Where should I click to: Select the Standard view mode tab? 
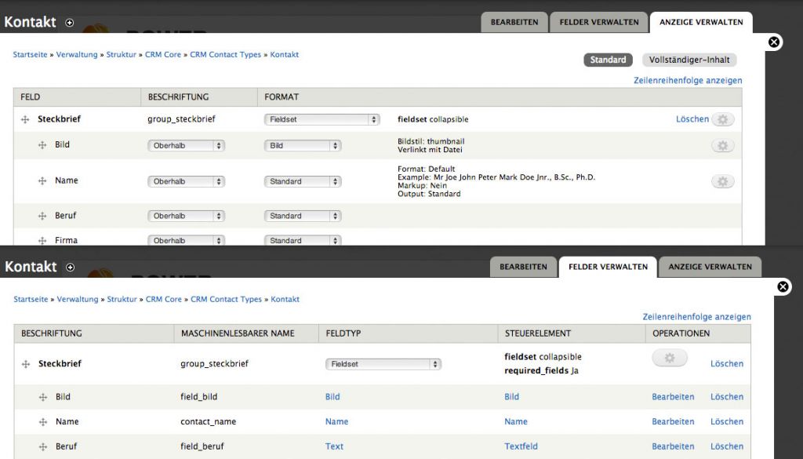(x=608, y=60)
